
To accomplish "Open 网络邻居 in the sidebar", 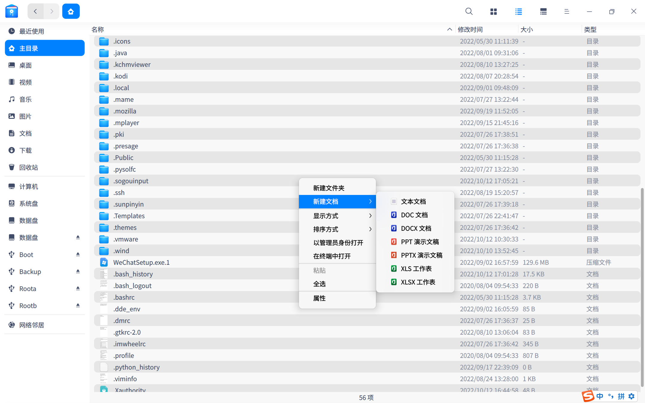I will click(x=32, y=325).
